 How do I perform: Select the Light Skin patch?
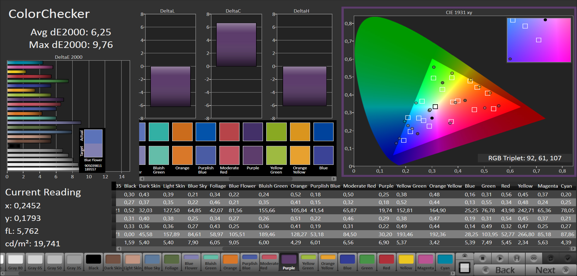point(133,262)
